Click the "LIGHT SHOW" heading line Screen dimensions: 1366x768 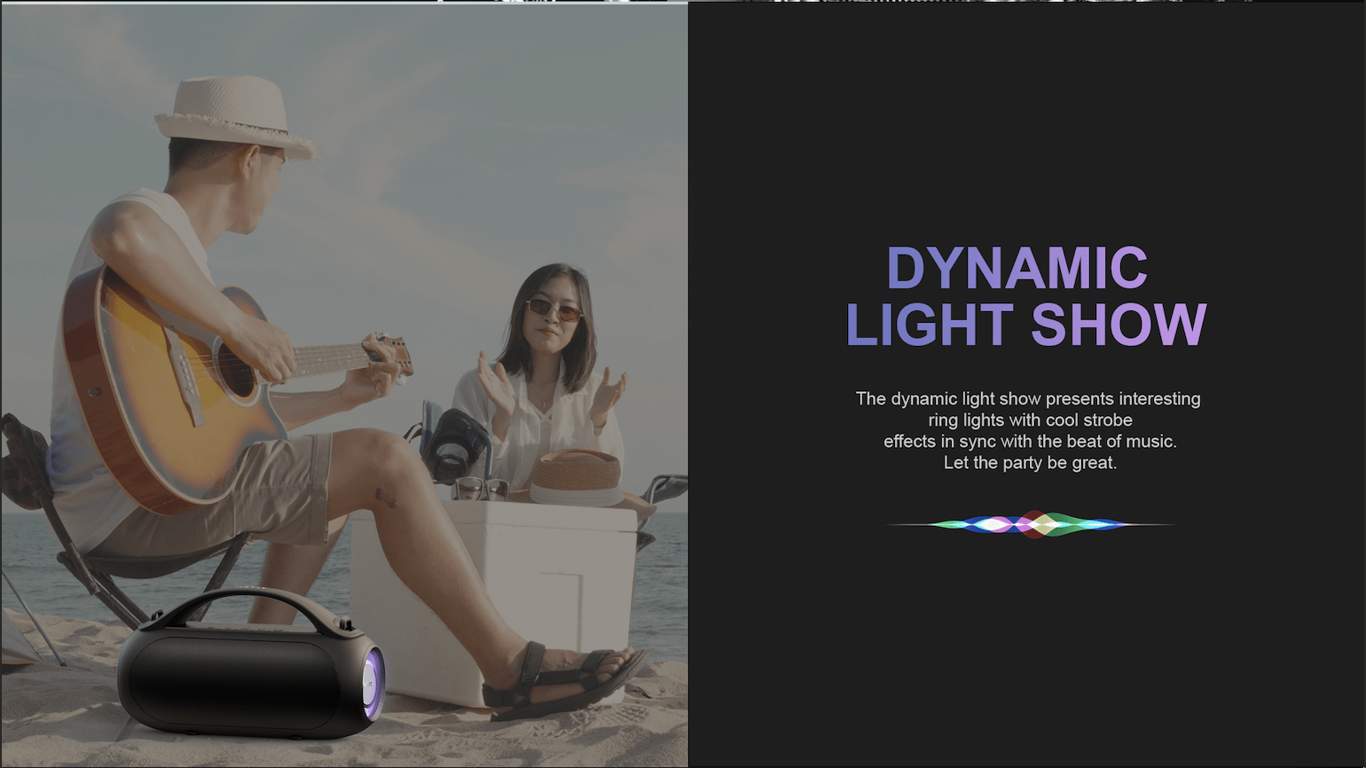pos(1026,325)
